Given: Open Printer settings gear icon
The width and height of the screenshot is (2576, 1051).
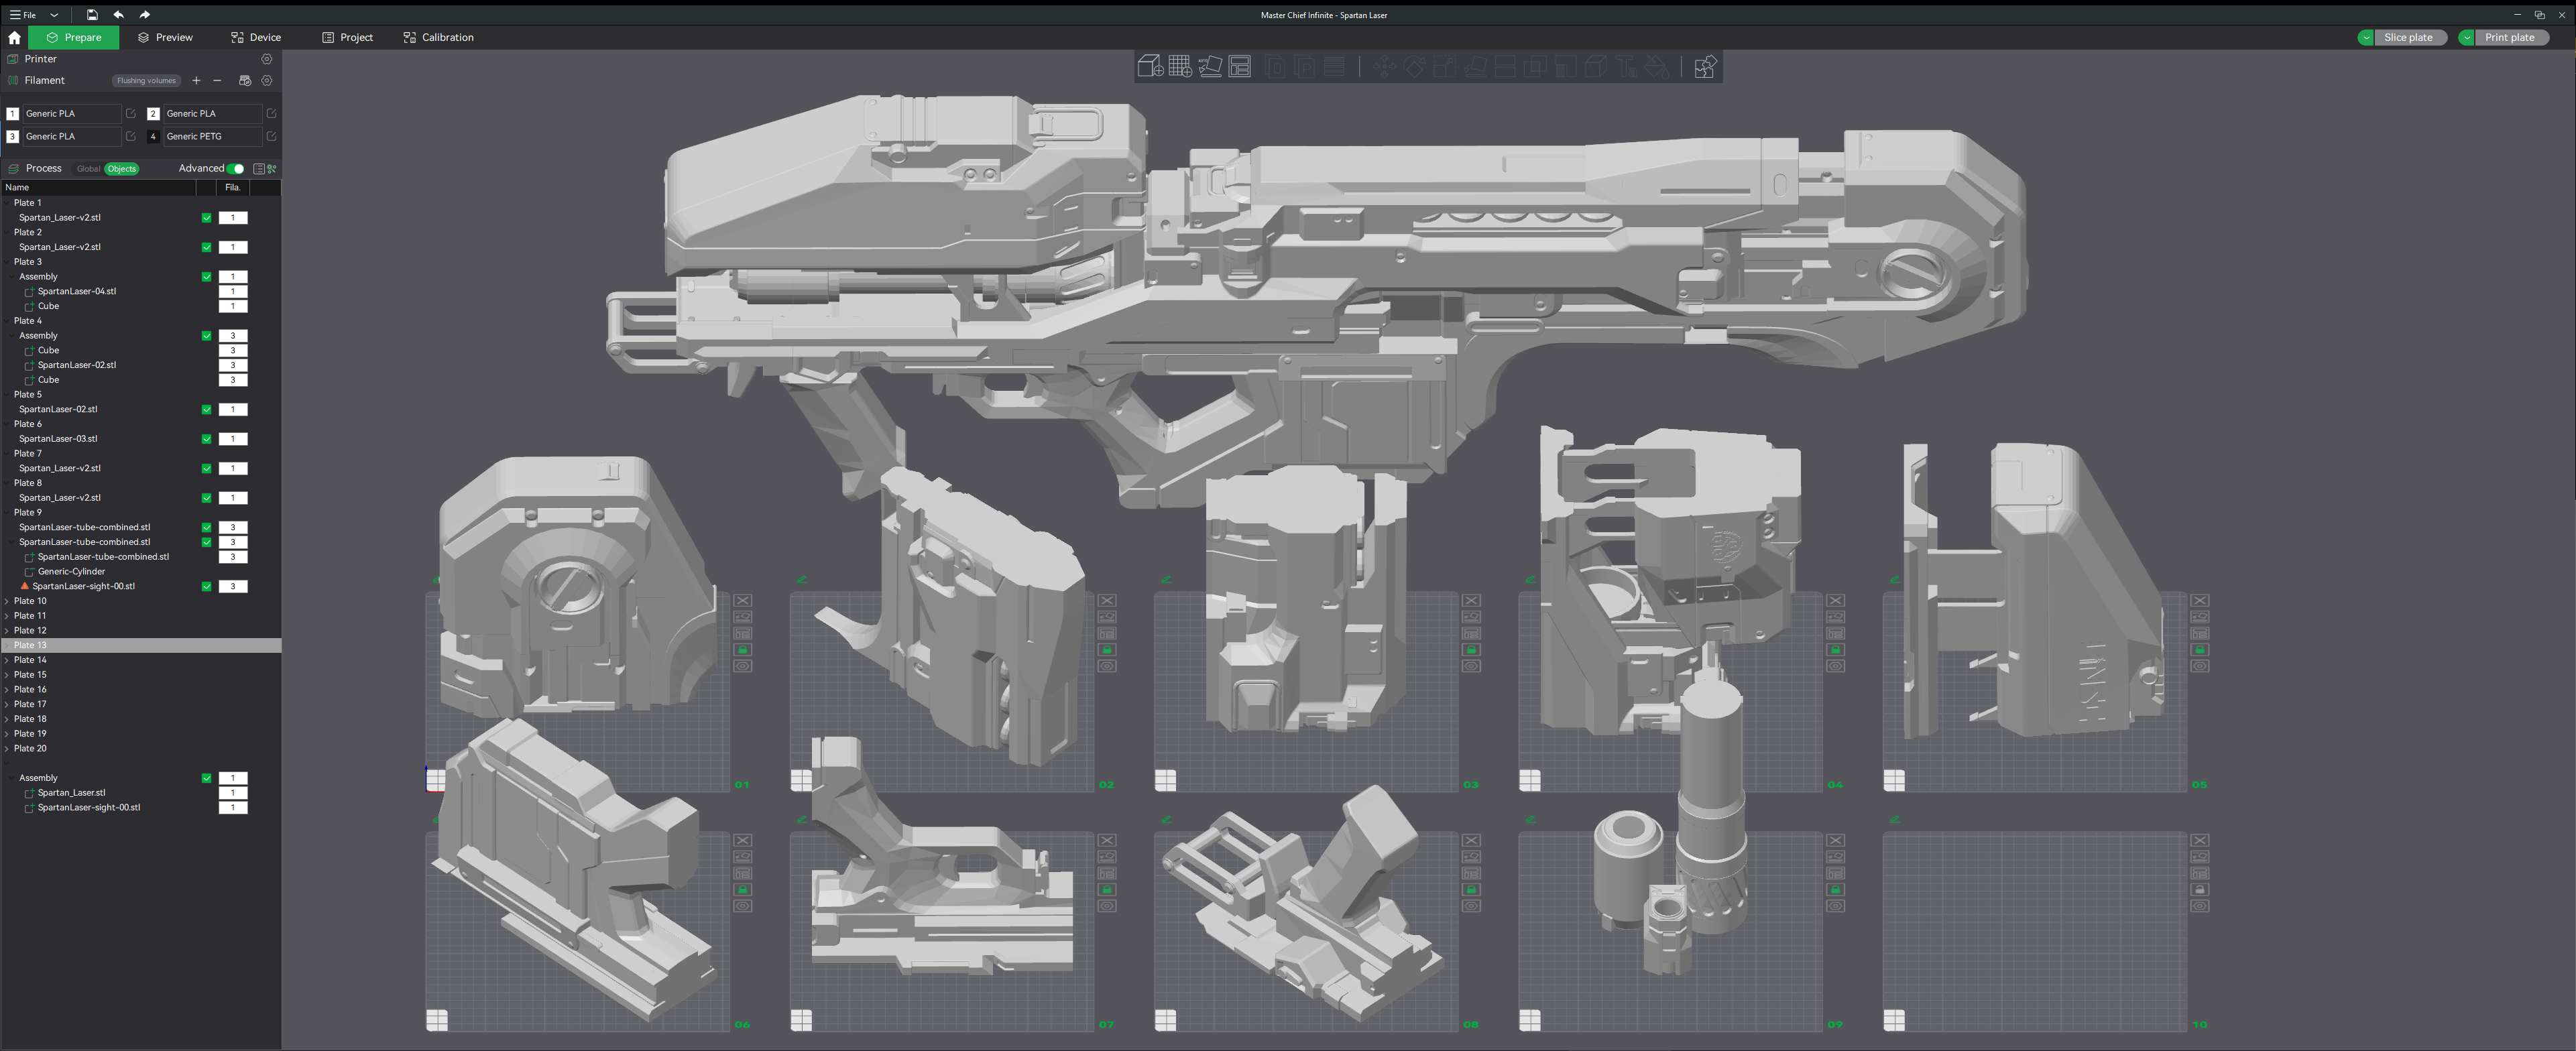Looking at the screenshot, I should (x=267, y=59).
